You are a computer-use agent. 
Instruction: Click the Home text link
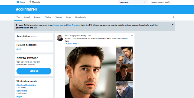click(x=22, y=2)
